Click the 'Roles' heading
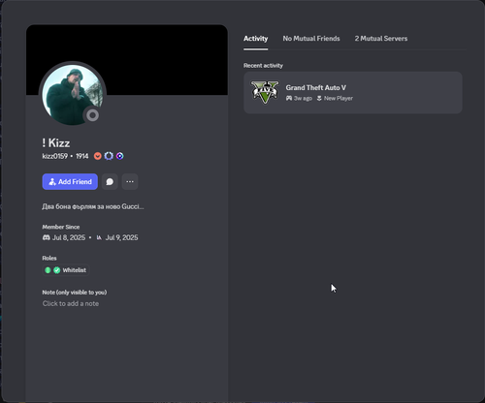485x403 pixels. point(49,259)
